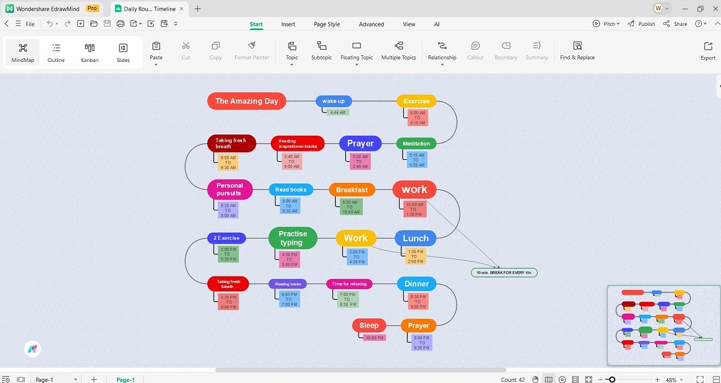Click the zoom out minus button
Viewport: 721px width, 383px height.
600,379
